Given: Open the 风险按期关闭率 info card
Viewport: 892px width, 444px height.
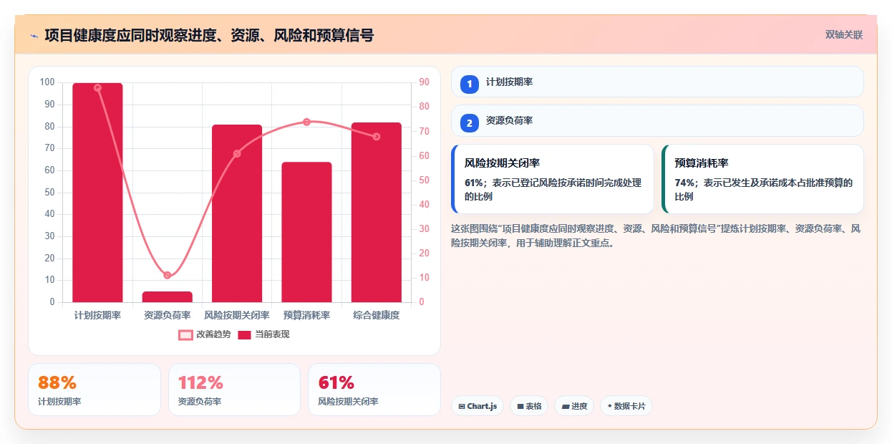Looking at the screenshot, I should (x=553, y=179).
